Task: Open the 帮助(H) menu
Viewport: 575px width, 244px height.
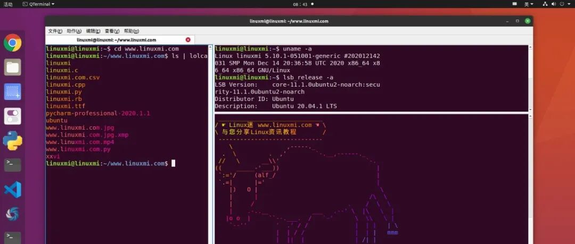Action: click(x=132, y=31)
